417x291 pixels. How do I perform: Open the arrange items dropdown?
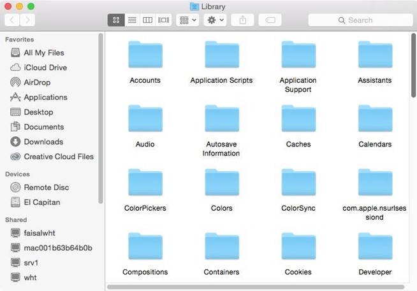pos(187,20)
